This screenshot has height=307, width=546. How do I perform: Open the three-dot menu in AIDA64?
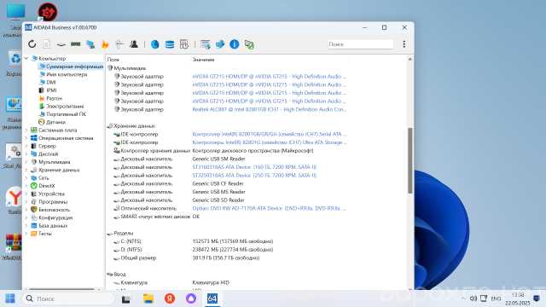point(404,44)
